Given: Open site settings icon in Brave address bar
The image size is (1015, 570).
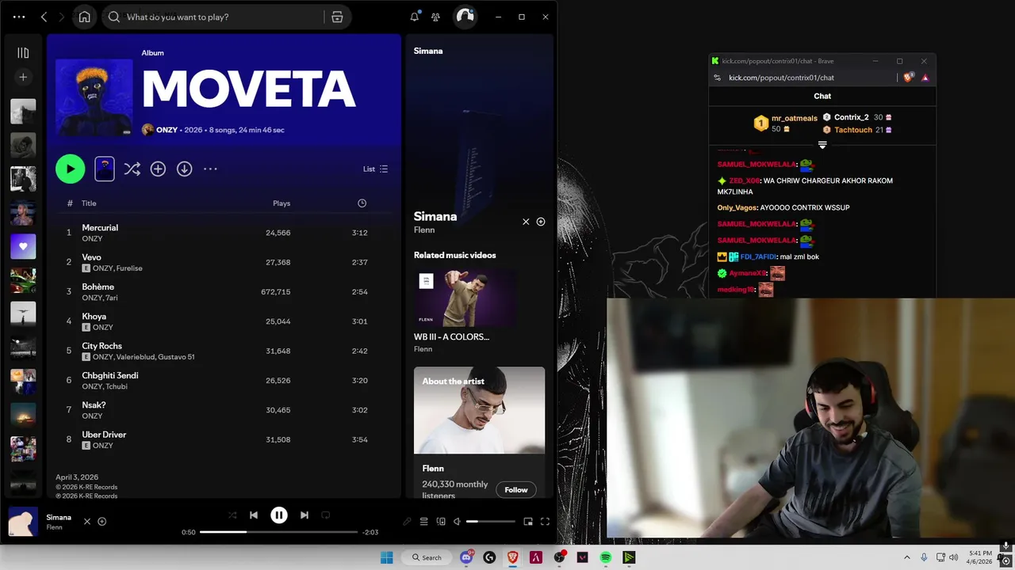Looking at the screenshot, I should pyautogui.click(x=718, y=78).
